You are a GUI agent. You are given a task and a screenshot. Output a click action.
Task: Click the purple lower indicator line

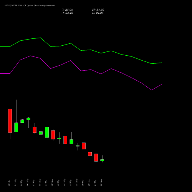(x=81, y=71)
